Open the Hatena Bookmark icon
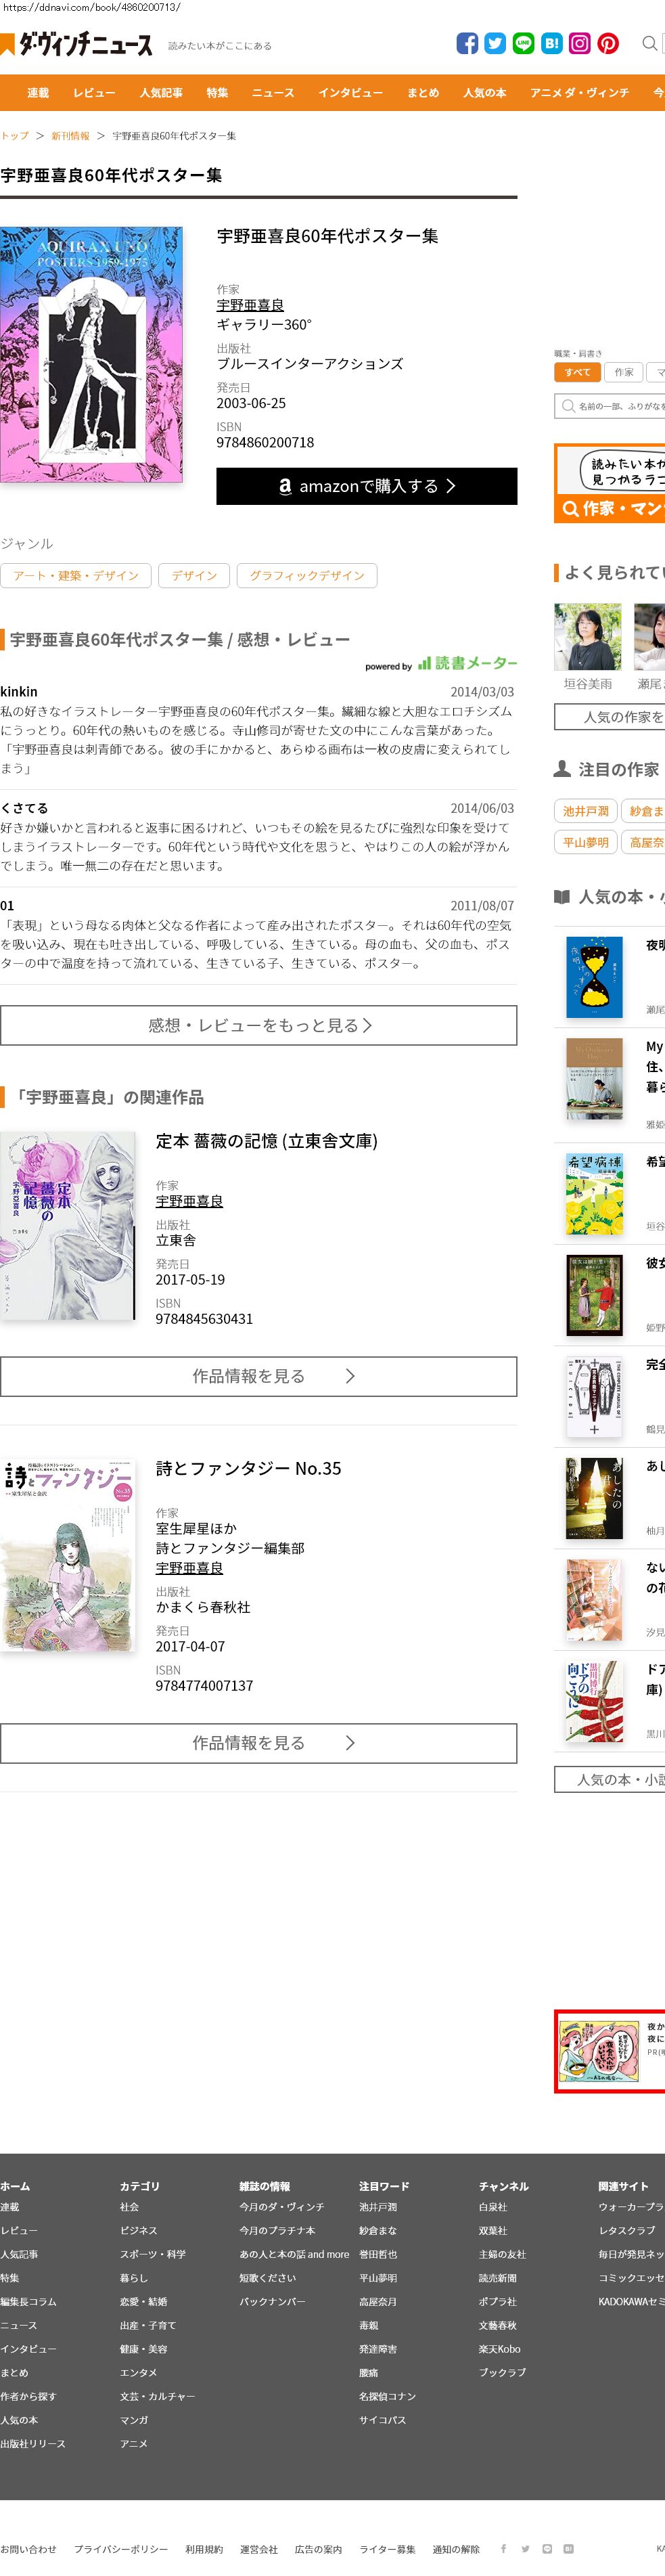 (x=551, y=43)
